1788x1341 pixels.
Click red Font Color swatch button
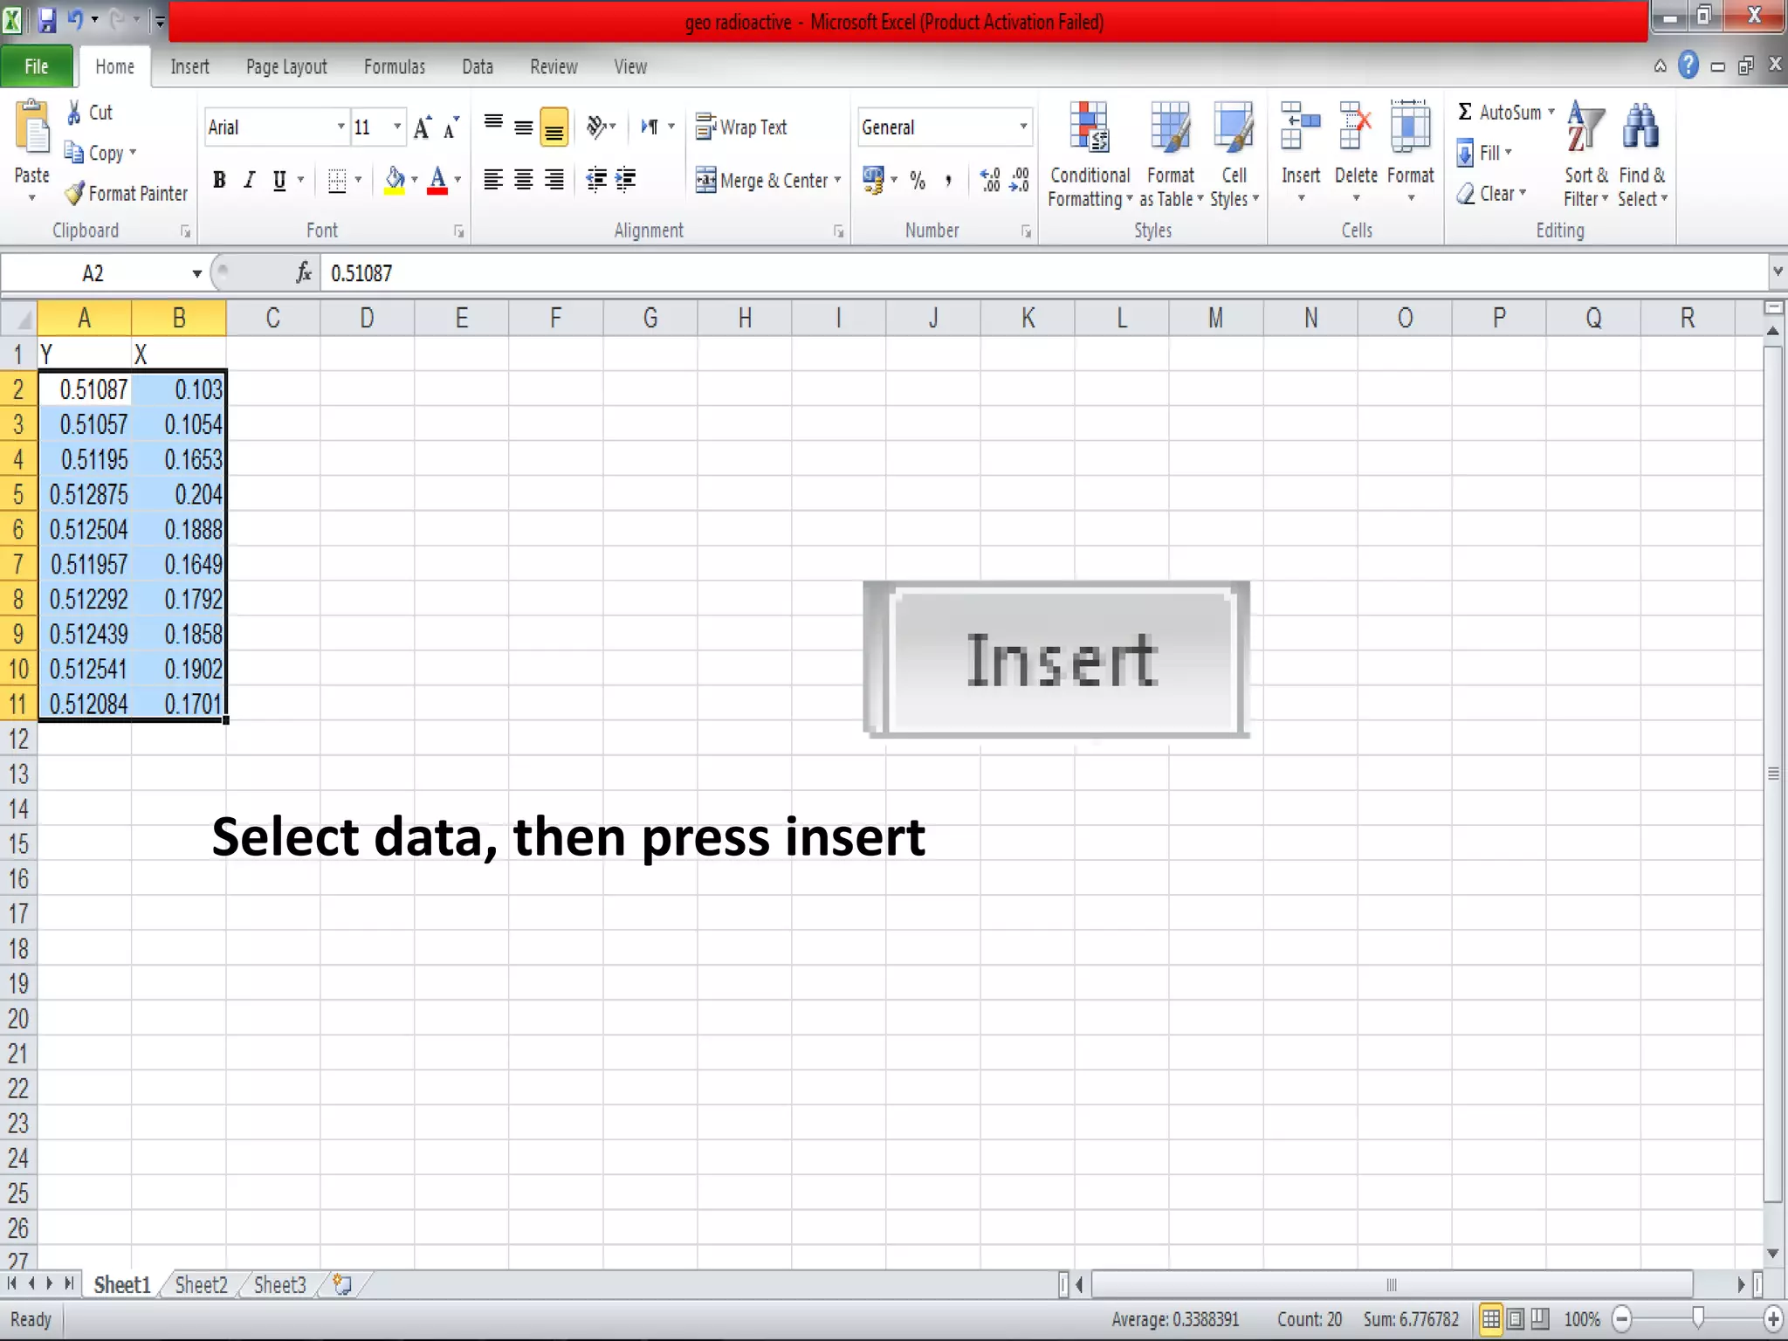(x=437, y=180)
